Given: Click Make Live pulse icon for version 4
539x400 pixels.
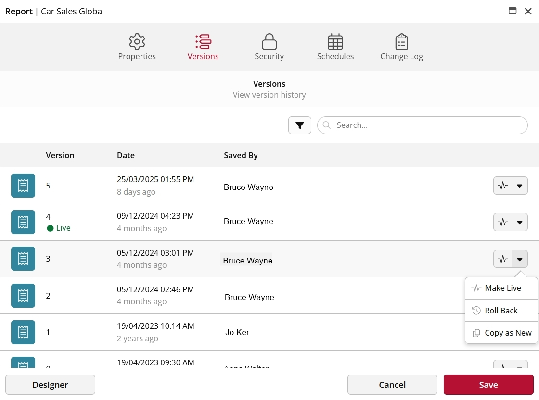Looking at the screenshot, I should pyautogui.click(x=502, y=222).
